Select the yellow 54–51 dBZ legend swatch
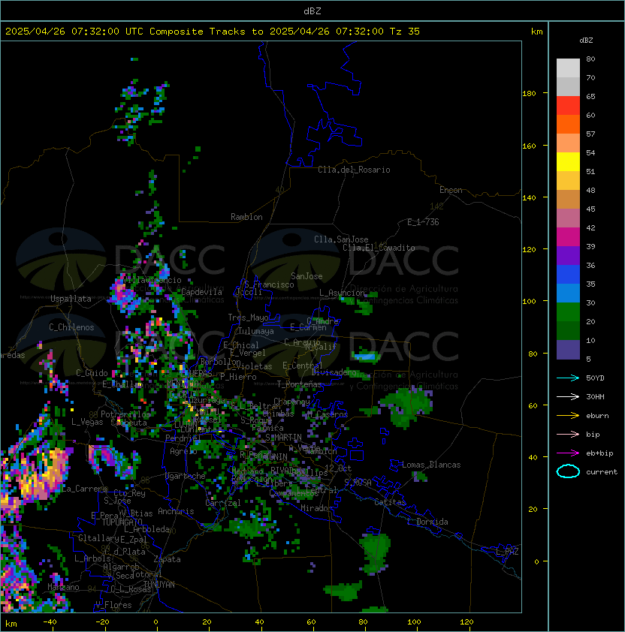This screenshot has width=625, height=632. [568, 162]
